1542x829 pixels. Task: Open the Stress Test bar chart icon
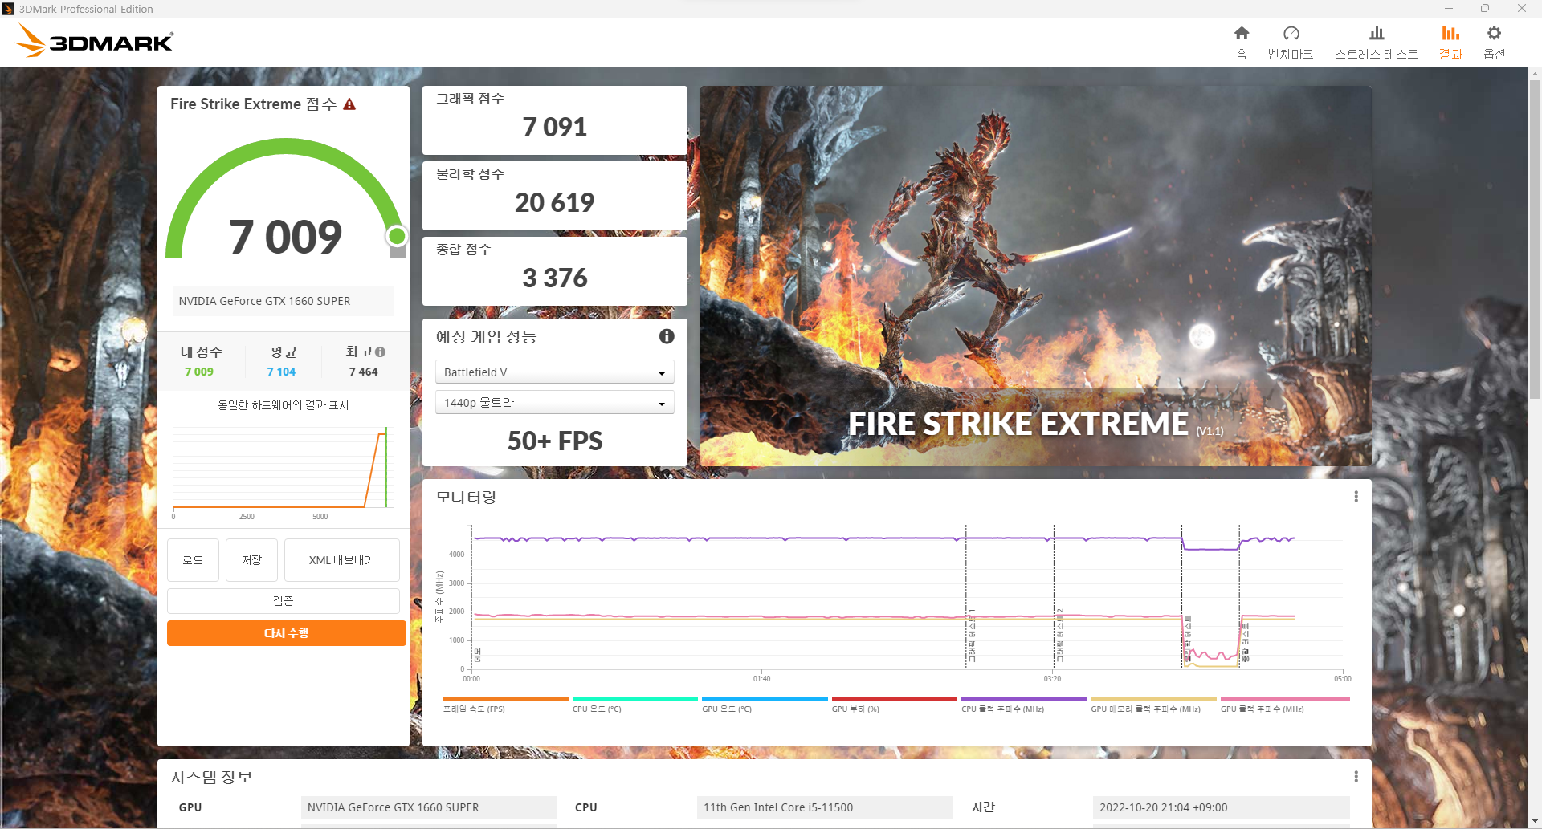coord(1377,33)
